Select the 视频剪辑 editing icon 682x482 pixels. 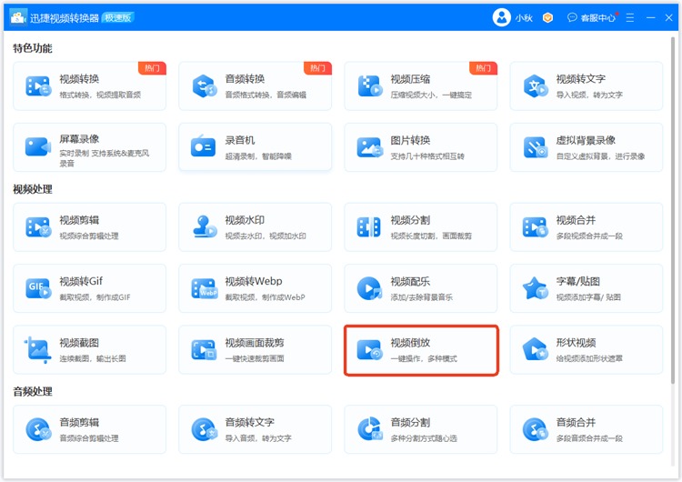39,227
